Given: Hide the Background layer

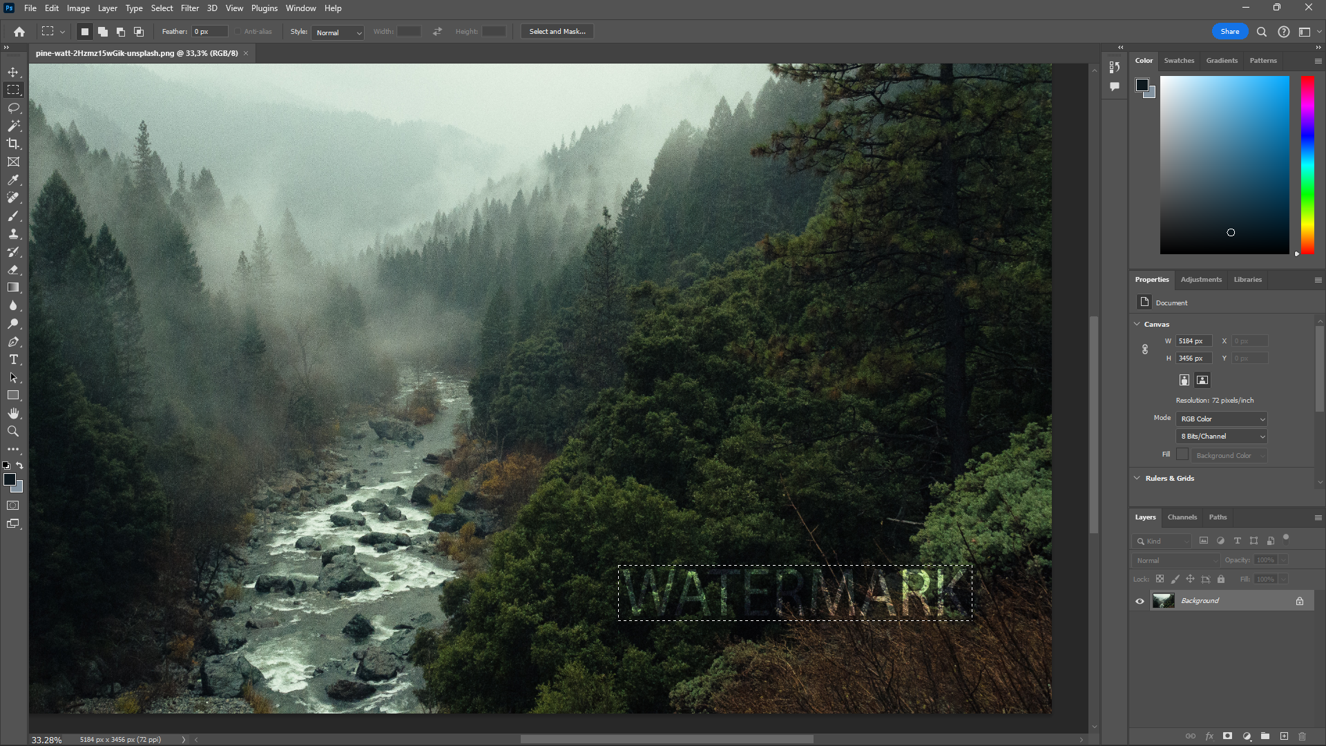Looking at the screenshot, I should [1140, 601].
